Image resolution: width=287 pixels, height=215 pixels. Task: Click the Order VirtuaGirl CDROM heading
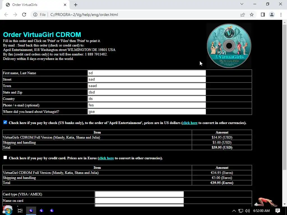coord(42,34)
